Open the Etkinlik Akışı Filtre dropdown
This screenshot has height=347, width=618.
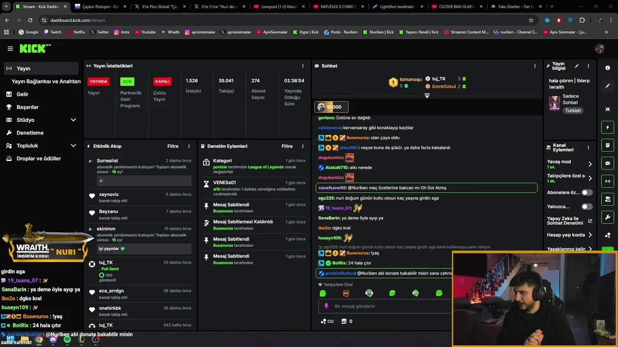point(173,146)
